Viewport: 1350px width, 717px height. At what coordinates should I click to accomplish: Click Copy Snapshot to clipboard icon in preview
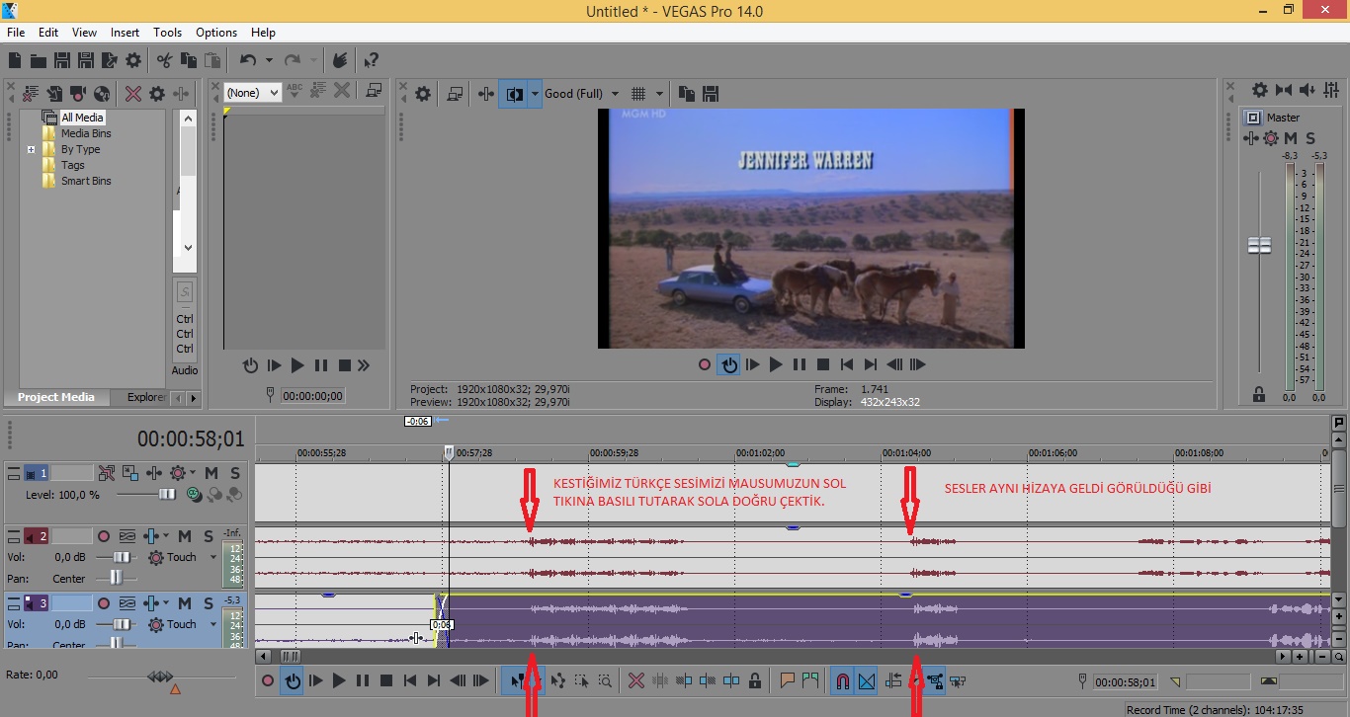(687, 94)
